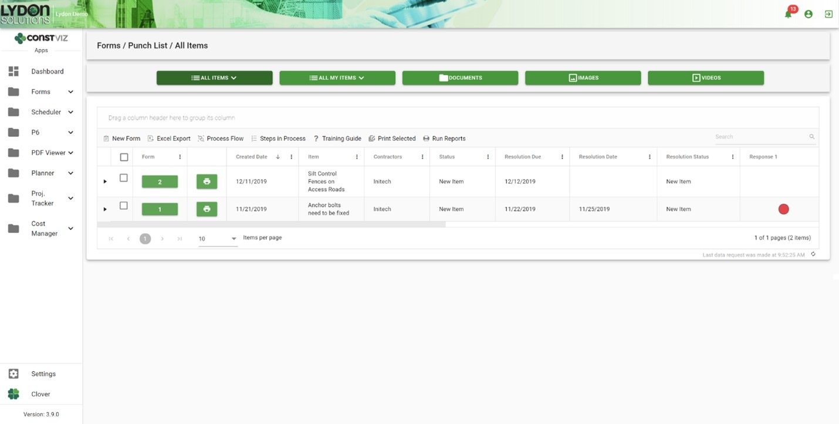Image resolution: width=839 pixels, height=424 pixels.
Task: Switch to the Documents tab
Action: click(x=460, y=78)
